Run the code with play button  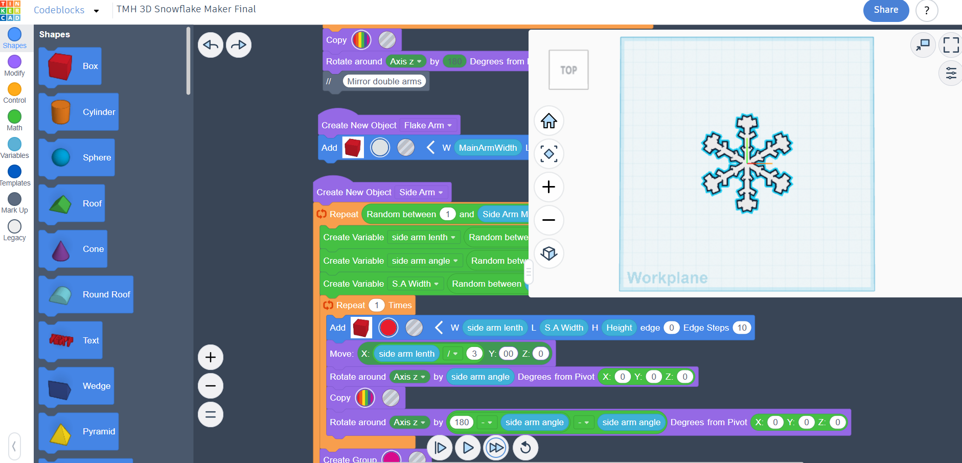(x=468, y=448)
